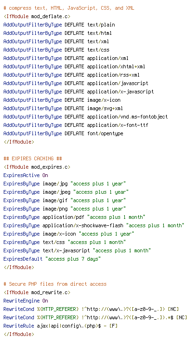Click the DEFLATE text/css line
This screenshot has width=194, height=342.
pyautogui.click(x=56, y=50)
